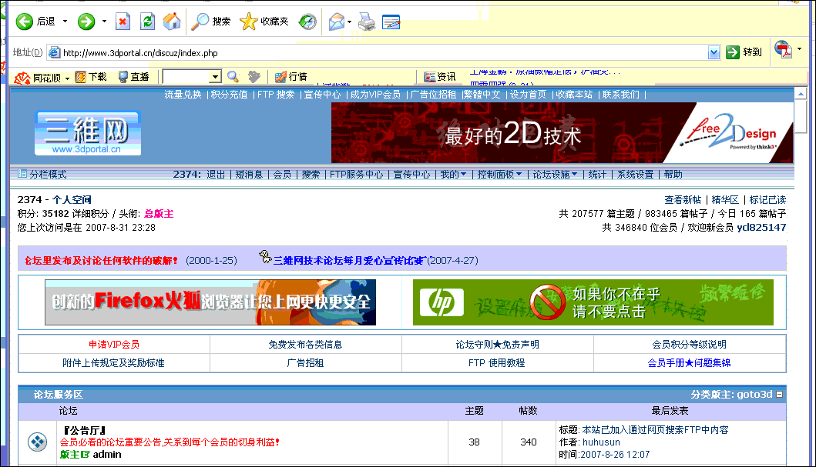Open new member ycl825147 profile

[761, 228]
